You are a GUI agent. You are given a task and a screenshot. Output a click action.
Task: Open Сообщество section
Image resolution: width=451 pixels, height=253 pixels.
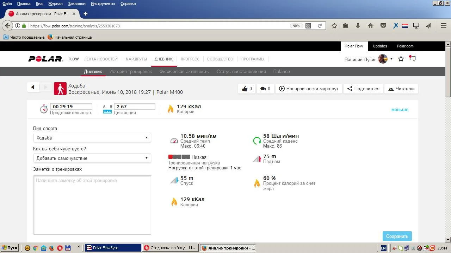[220, 59]
